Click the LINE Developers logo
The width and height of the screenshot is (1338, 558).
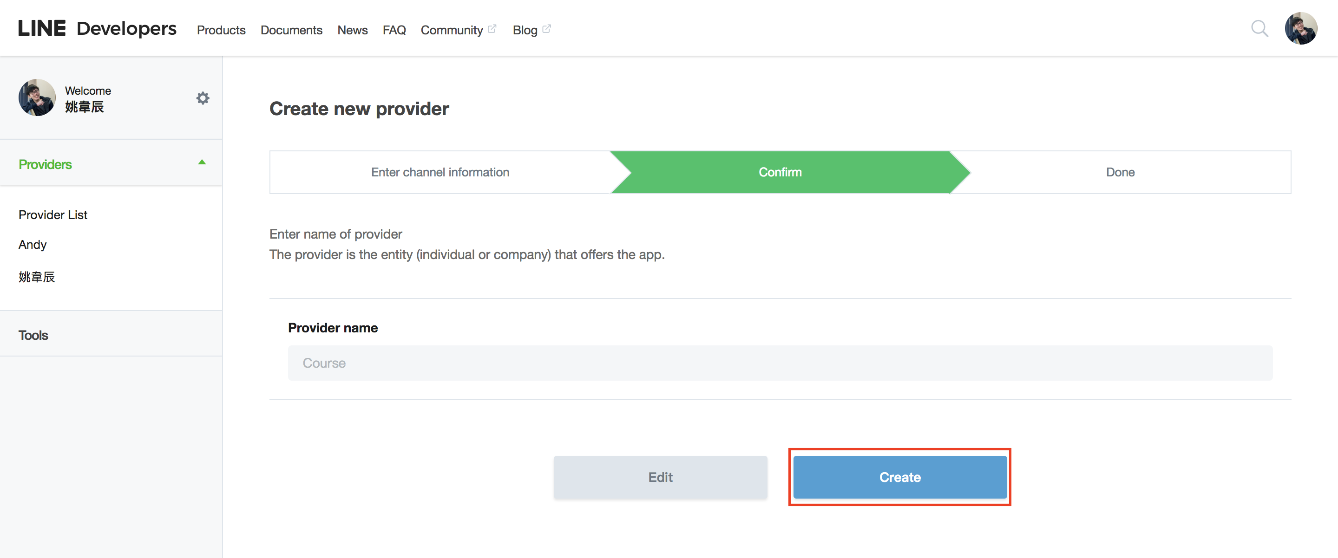coord(97,28)
